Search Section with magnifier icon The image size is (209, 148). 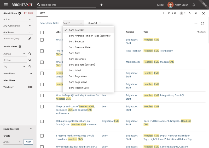pyautogui.click(x=30, y=60)
